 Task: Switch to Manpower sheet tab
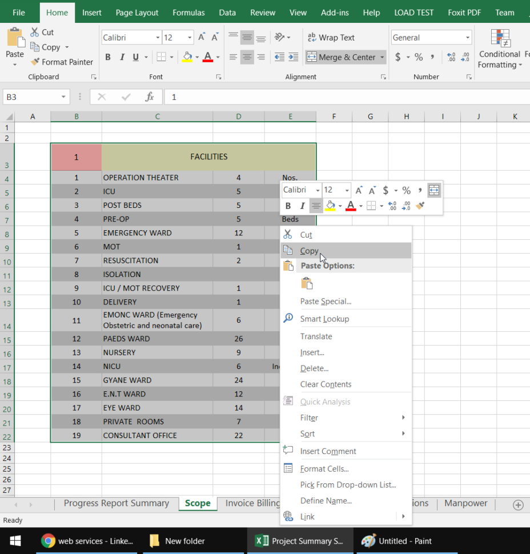(x=465, y=503)
